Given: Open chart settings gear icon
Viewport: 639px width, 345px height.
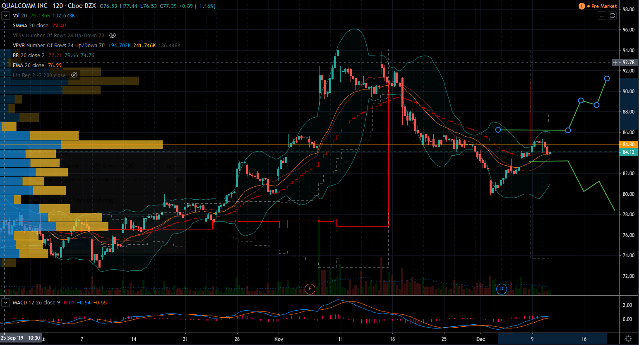Looking at the screenshot, I should pos(628,338).
